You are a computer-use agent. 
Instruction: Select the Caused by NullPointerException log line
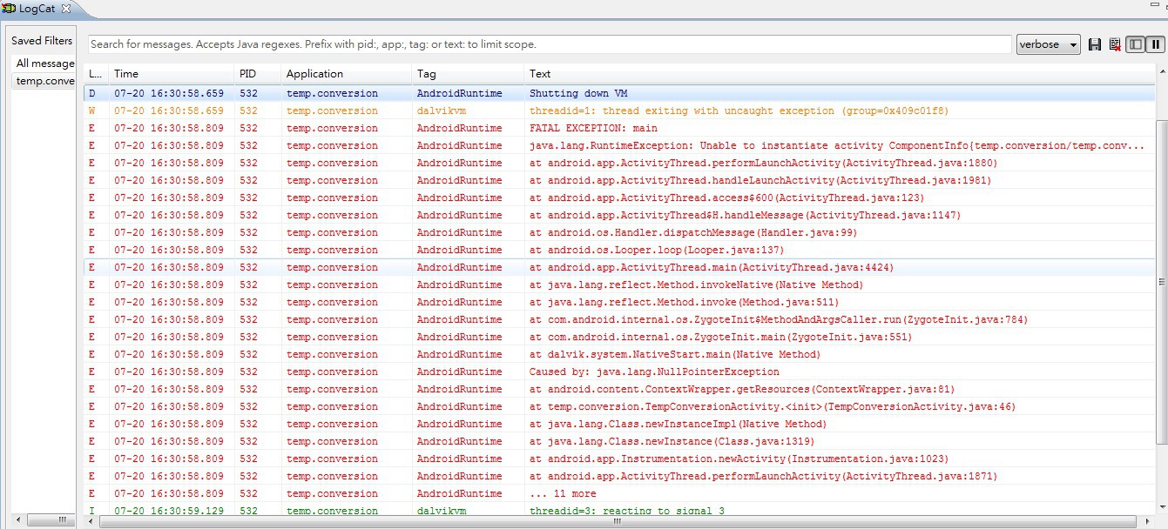654,372
